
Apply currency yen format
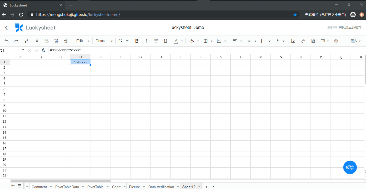coord(37,41)
